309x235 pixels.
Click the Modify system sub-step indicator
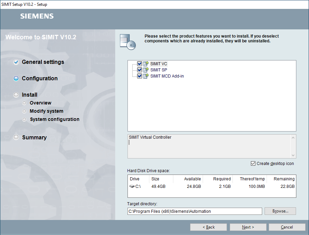tap(24, 111)
